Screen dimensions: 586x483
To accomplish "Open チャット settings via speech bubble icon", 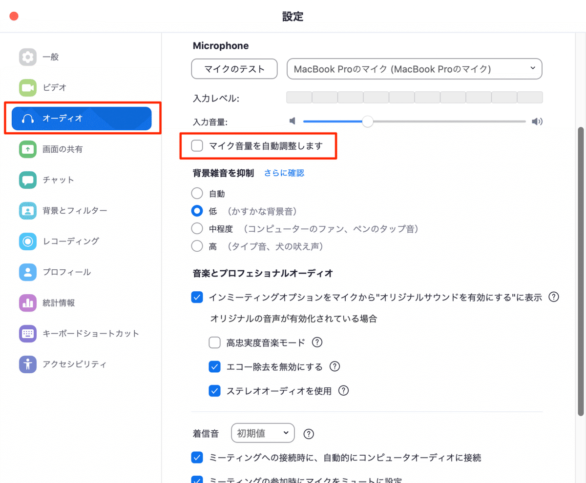I will (28, 180).
